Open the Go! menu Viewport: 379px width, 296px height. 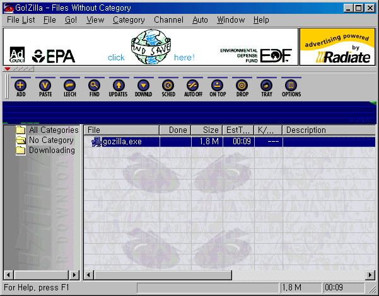click(71, 20)
